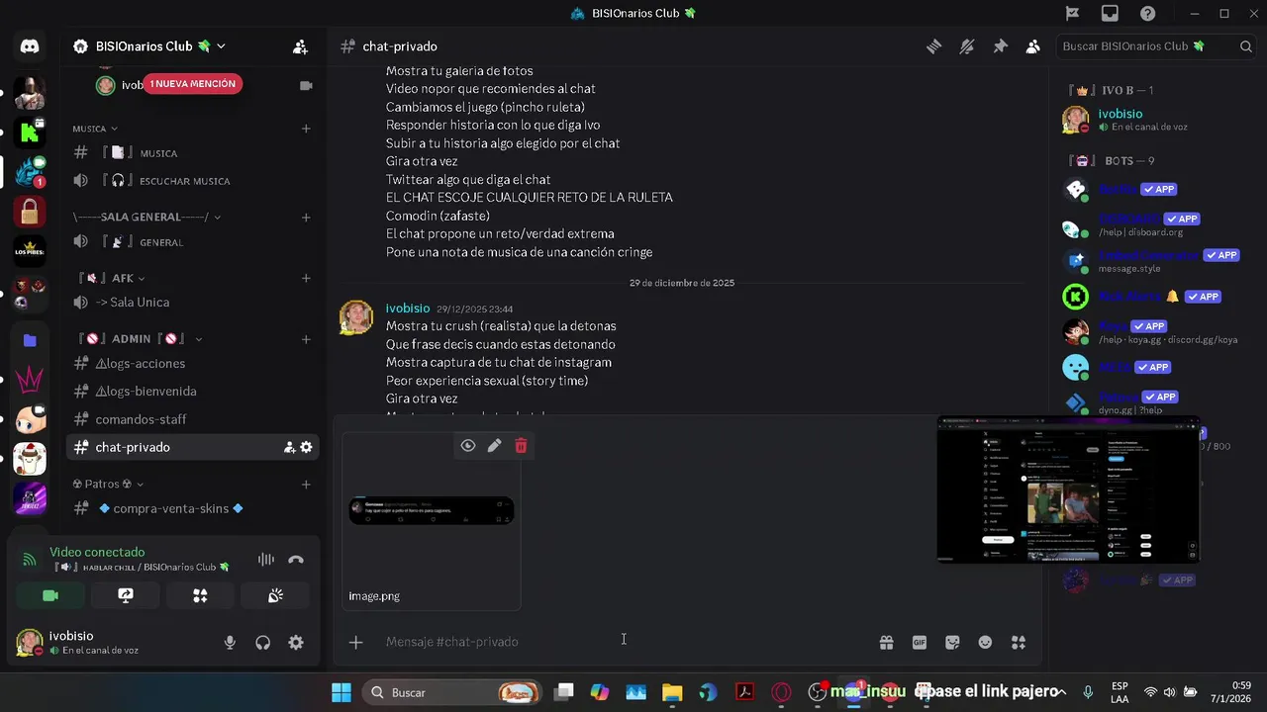Create invite for chat-privado channel
Image resolution: width=1267 pixels, height=712 pixels.
click(x=289, y=447)
